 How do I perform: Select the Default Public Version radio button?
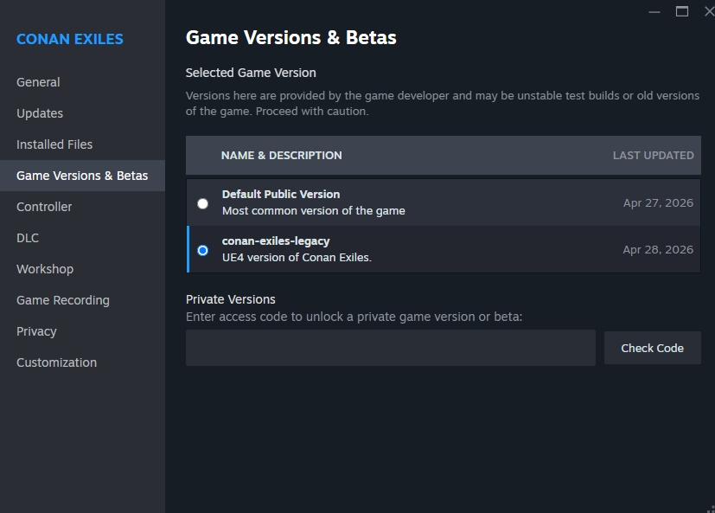(203, 203)
